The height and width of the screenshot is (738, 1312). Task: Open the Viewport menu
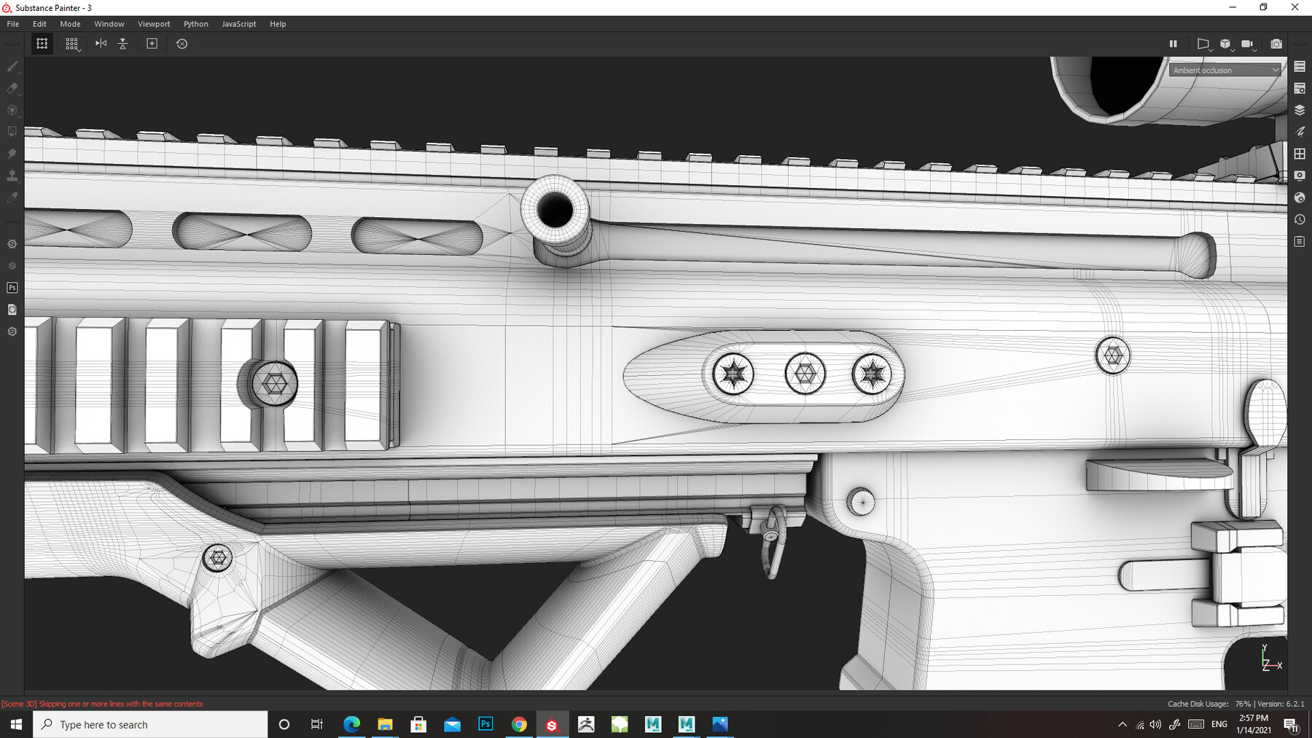[x=154, y=23]
